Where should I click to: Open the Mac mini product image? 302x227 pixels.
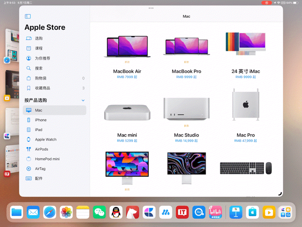pos(127,113)
